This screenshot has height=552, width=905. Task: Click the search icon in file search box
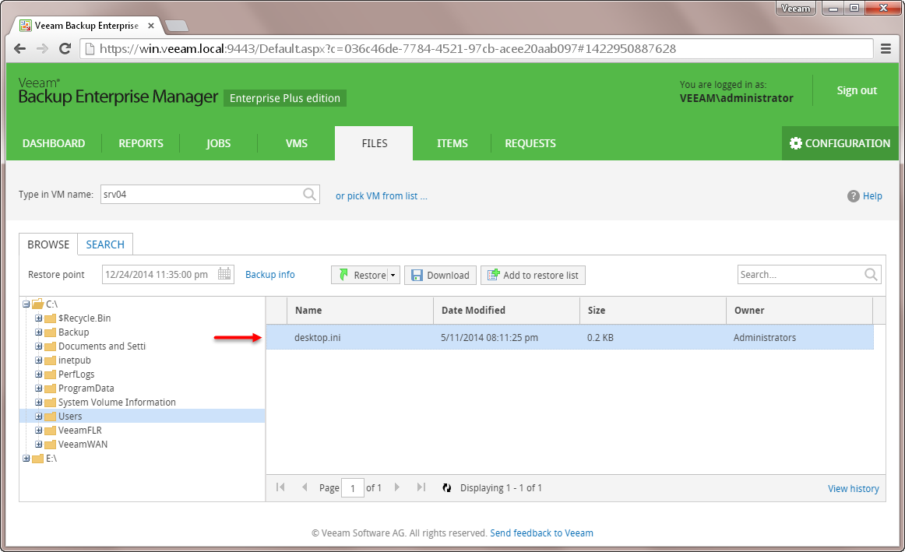coord(871,274)
